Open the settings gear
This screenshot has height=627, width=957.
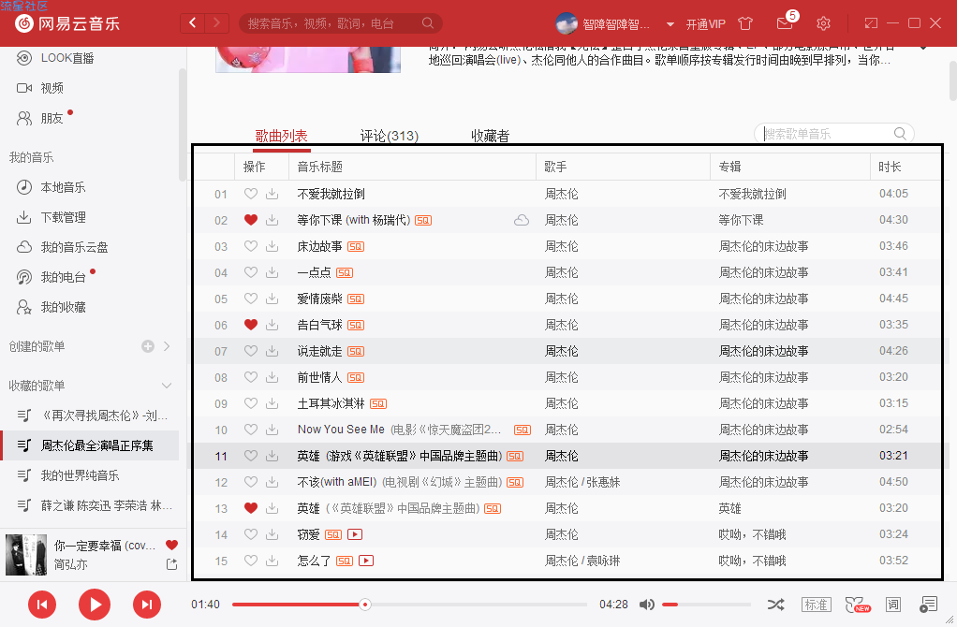(x=823, y=23)
